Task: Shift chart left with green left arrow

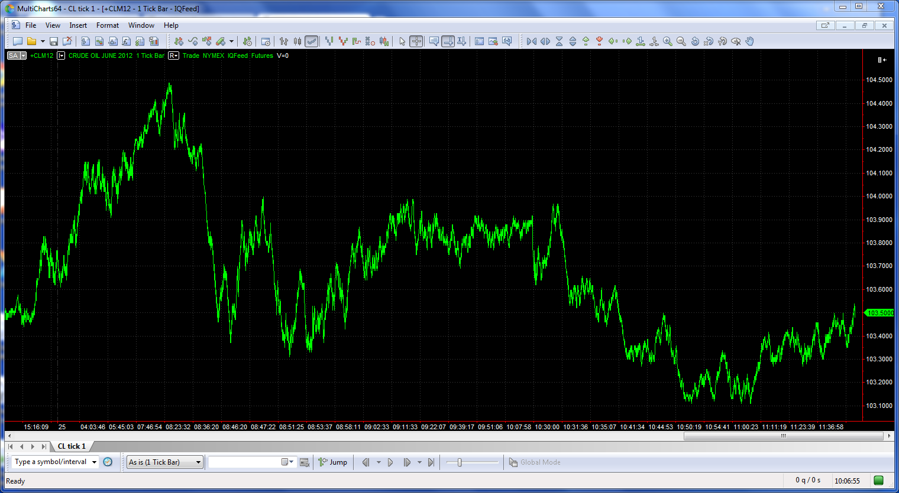Action: click(613, 41)
